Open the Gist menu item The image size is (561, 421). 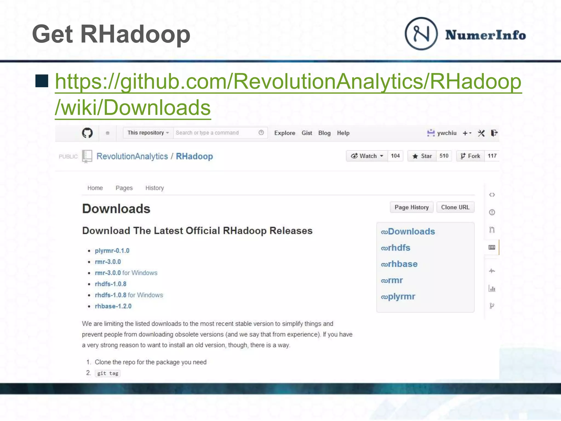tap(307, 133)
